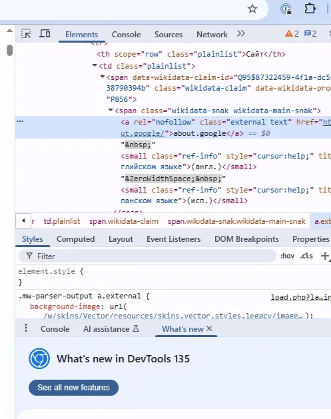331x419 pixels.
Task: Toggle the device toolbar icon
Action: point(45,34)
